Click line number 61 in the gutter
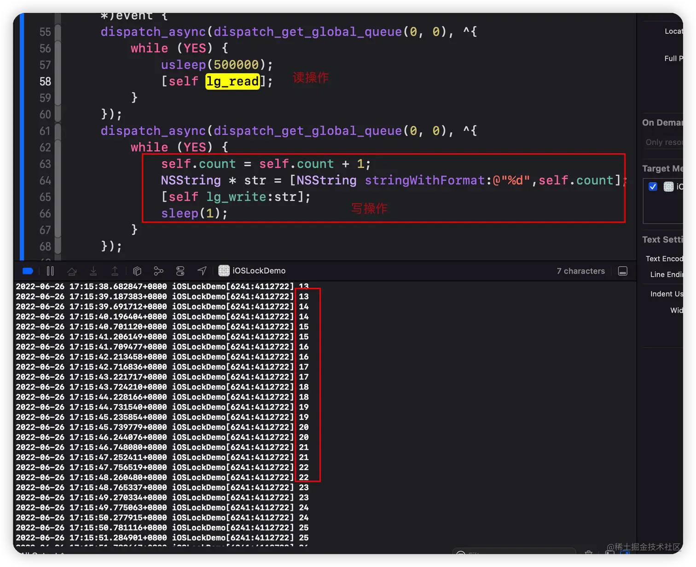This screenshot has width=696, height=567. tap(45, 131)
